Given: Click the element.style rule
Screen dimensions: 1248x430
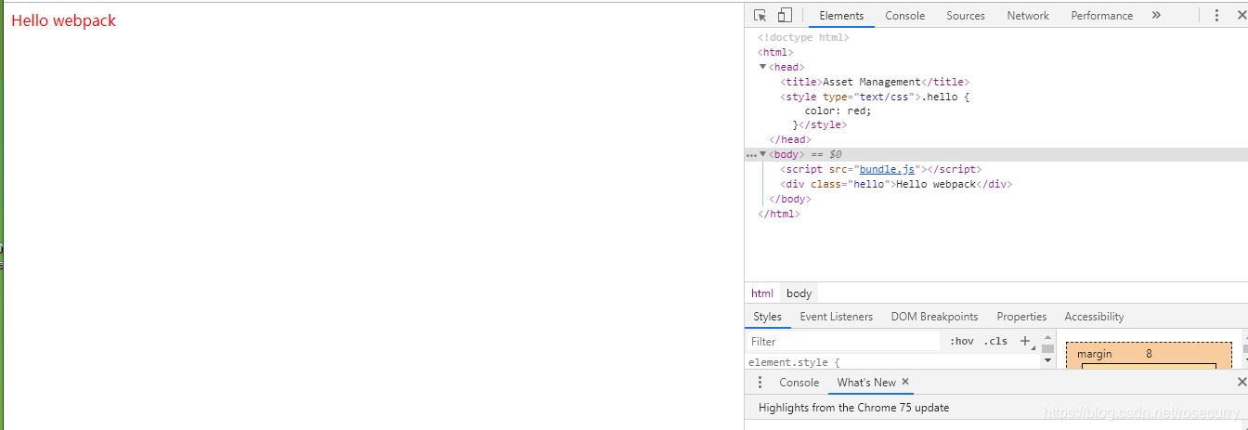Looking at the screenshot, I should [x=794, y=363].
